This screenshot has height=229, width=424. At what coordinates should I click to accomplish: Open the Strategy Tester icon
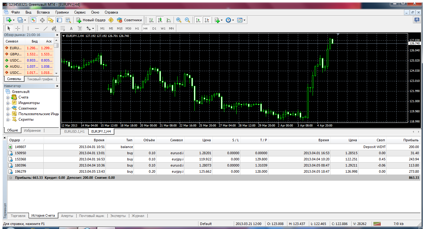click(x=68, y=20)
